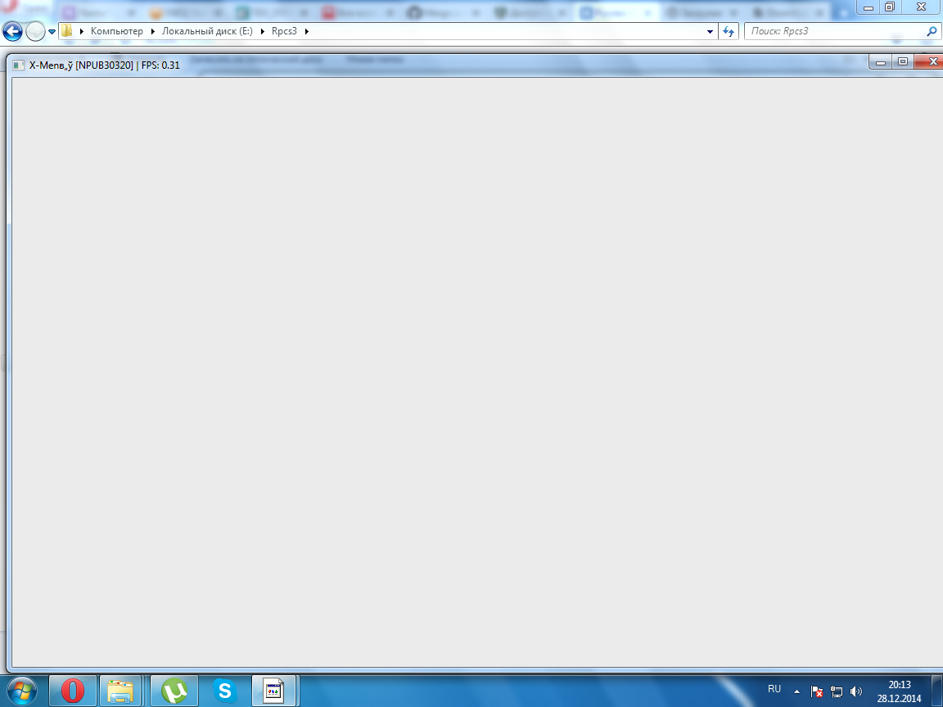
Task: Minimize the Explorer window
Action: click(x=869, y=7)
